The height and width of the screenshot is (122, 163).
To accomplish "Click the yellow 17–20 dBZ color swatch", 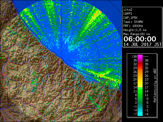I will pyautogui.click(x=140, y=83).
